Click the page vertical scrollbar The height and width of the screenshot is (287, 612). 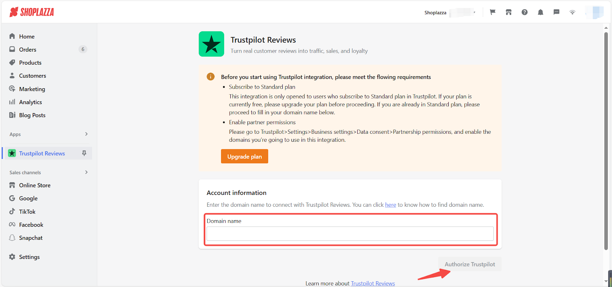[606, 141]
